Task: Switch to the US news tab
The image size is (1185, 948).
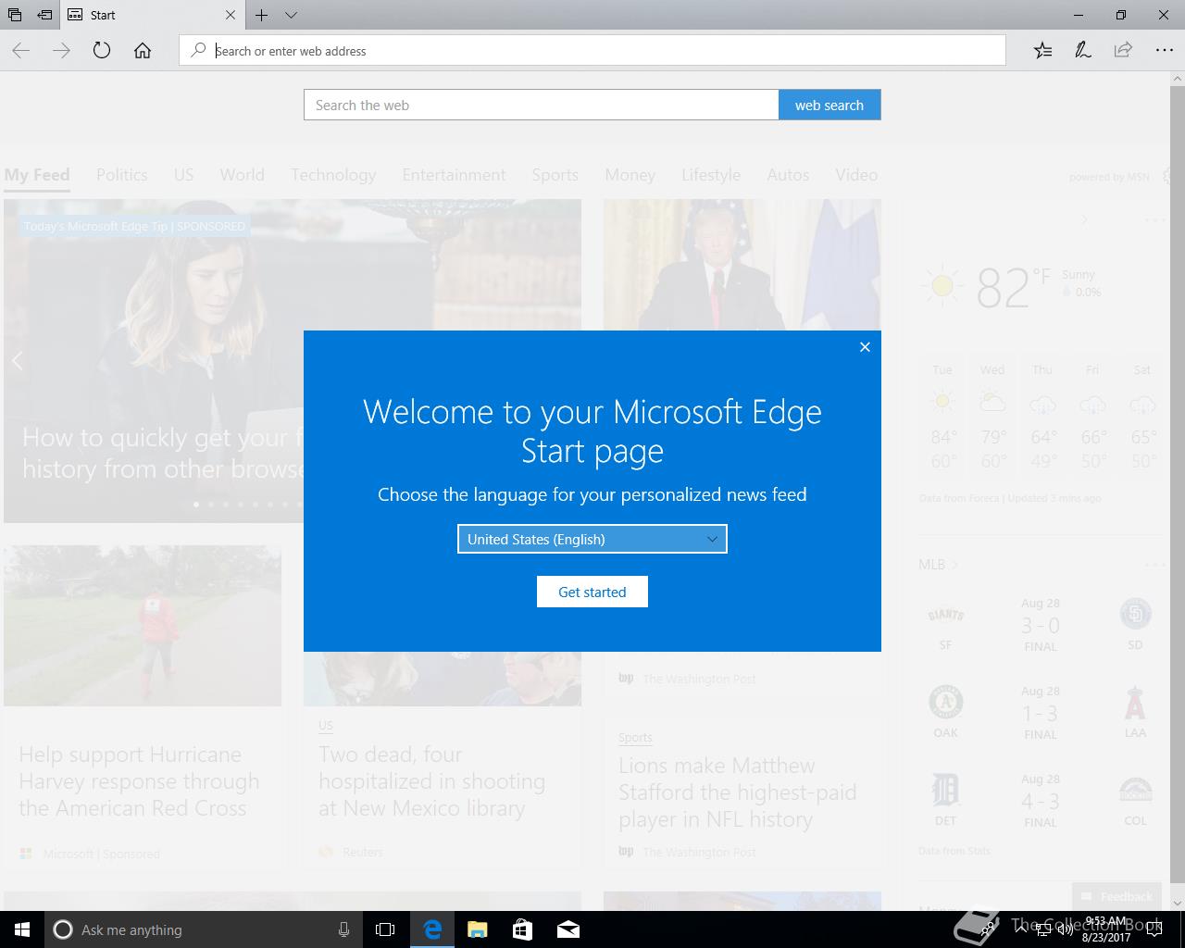Action: [x=183, y=175]
